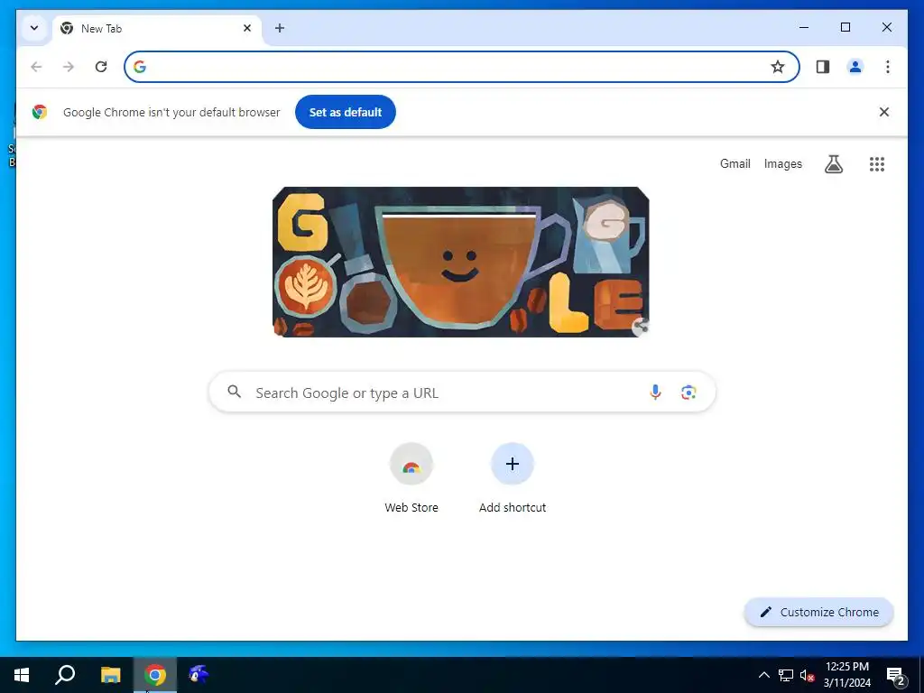
Task: Open the network status tray icon
Action: point(786,675)
